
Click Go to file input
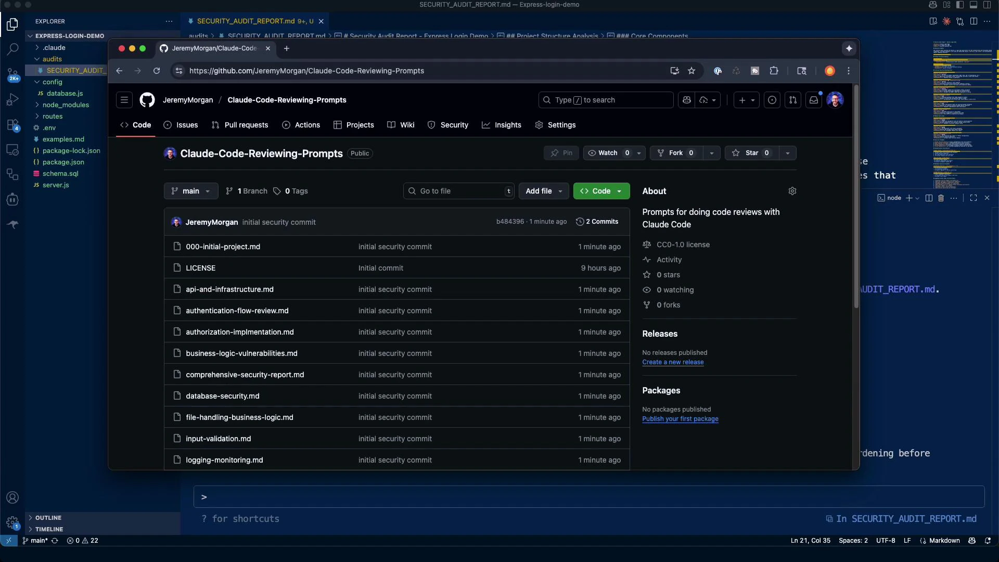point(459,191)
